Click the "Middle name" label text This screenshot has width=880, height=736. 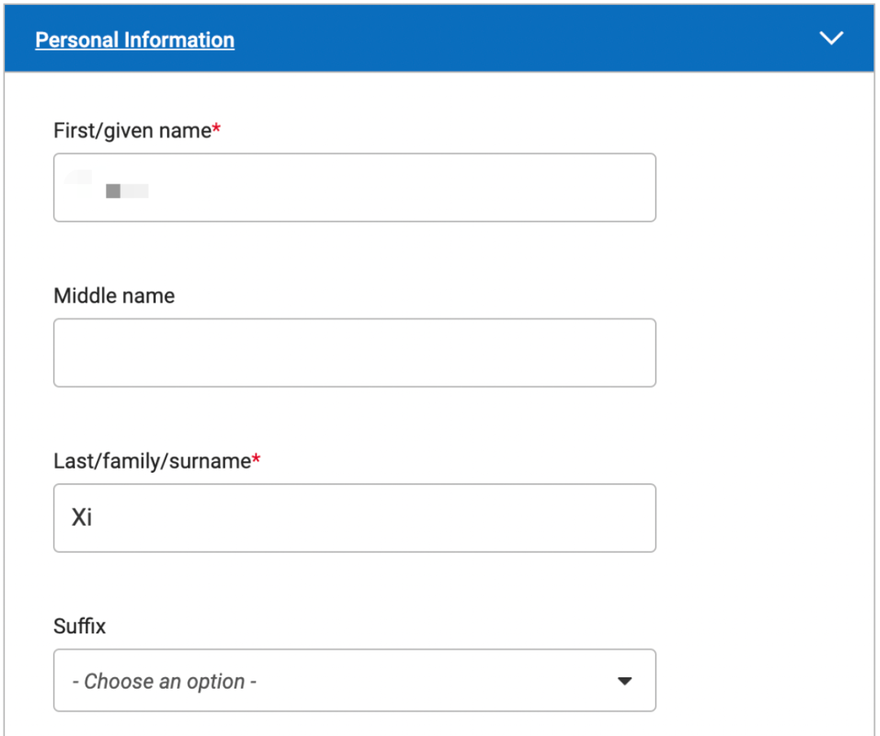[114, 295]
